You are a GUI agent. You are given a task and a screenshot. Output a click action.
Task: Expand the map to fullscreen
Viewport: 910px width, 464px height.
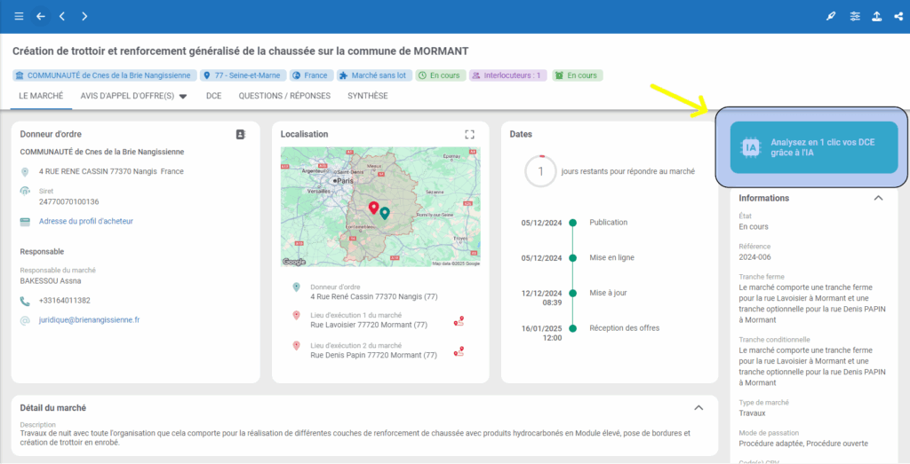click(470, 135)
